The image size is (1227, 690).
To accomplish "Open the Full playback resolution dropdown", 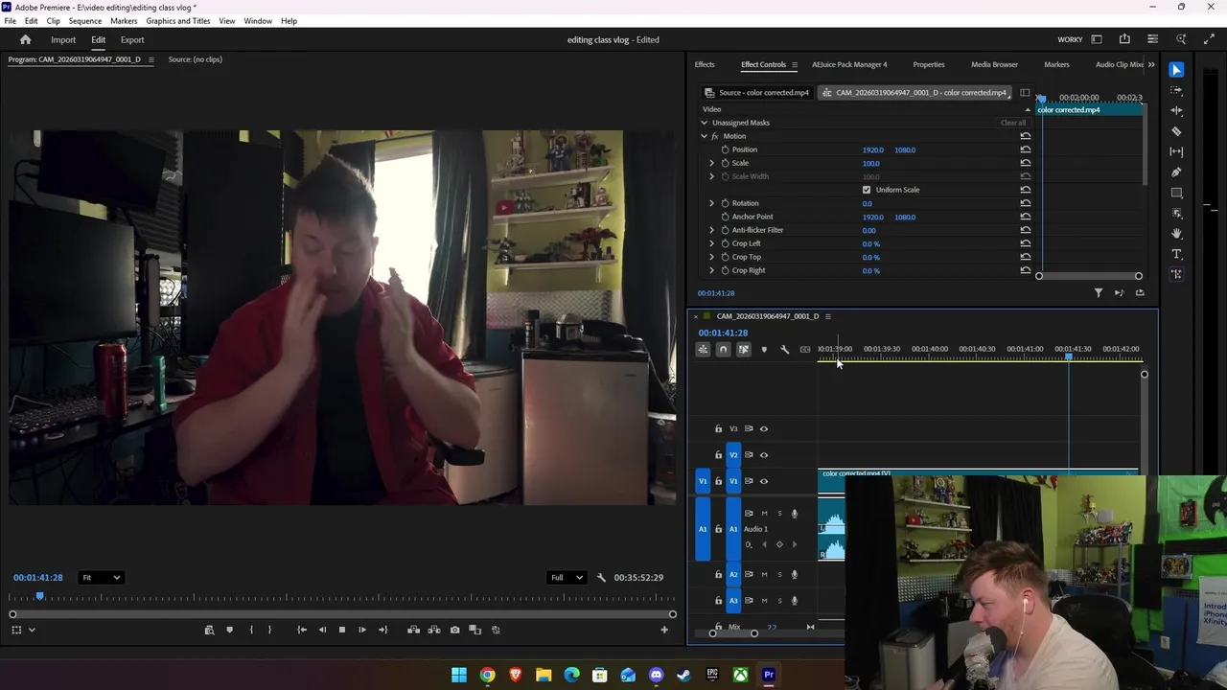I will tap(566, 578).
